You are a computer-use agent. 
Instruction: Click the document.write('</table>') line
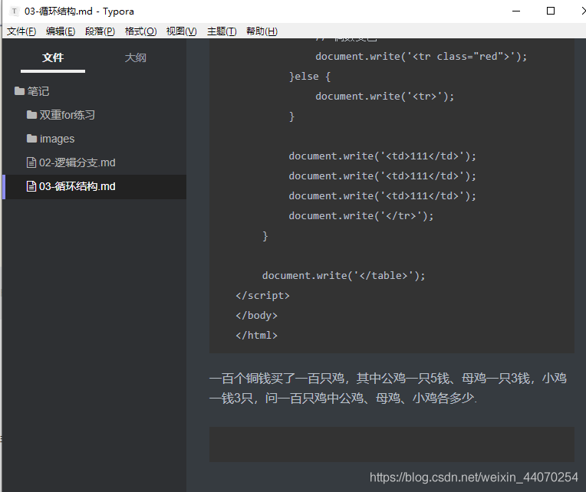pyautogui.click(x=344, y=275)
